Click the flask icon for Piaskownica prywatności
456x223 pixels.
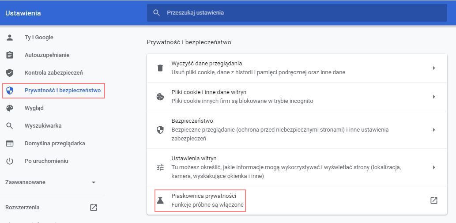tap(160, 200)
